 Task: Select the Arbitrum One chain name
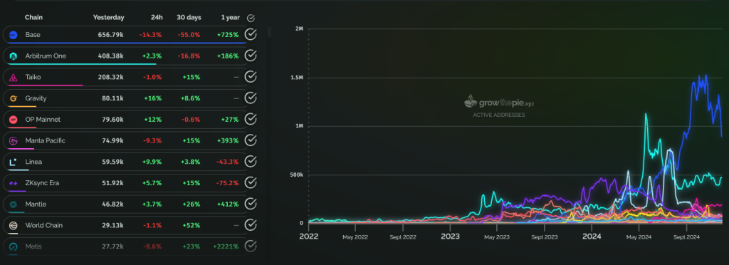[x=46, y=56]
